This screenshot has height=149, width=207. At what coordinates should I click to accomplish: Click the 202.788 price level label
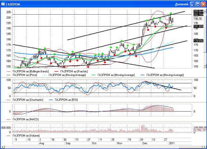click(198, 15)
